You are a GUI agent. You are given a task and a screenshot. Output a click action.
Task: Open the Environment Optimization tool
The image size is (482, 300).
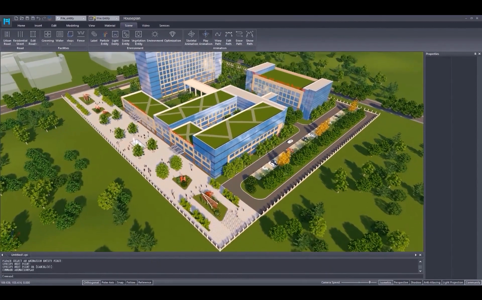[x=172, y=37]
